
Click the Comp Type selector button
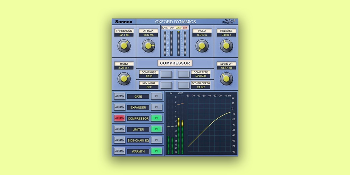tap(184, 74)
